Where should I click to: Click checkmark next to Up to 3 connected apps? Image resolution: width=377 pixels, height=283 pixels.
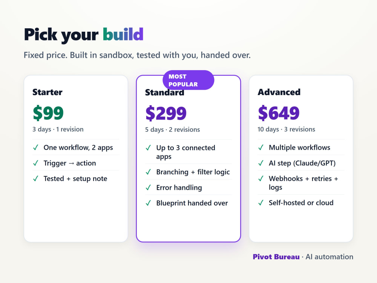coord(148,148)
